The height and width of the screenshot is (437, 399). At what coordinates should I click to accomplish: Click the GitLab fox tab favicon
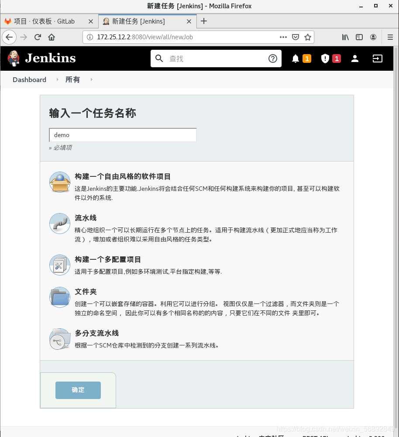click(x=8, y=21)
